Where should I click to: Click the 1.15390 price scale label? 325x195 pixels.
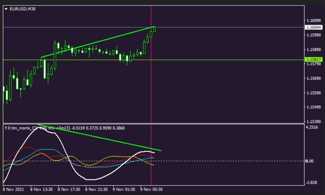coord(314,121)
